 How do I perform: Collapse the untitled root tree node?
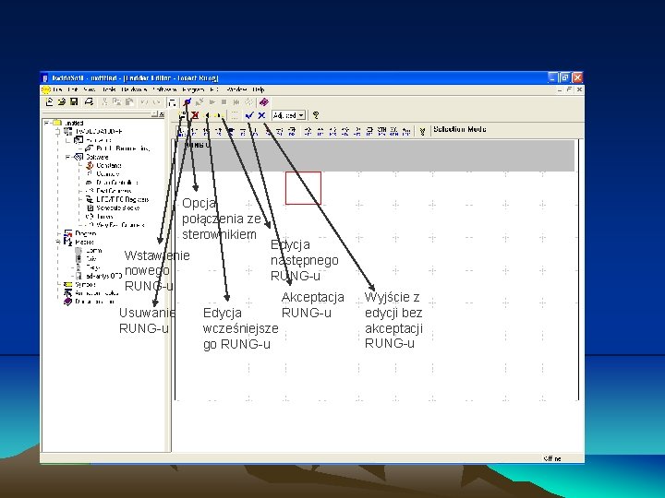tap(47, 123)
